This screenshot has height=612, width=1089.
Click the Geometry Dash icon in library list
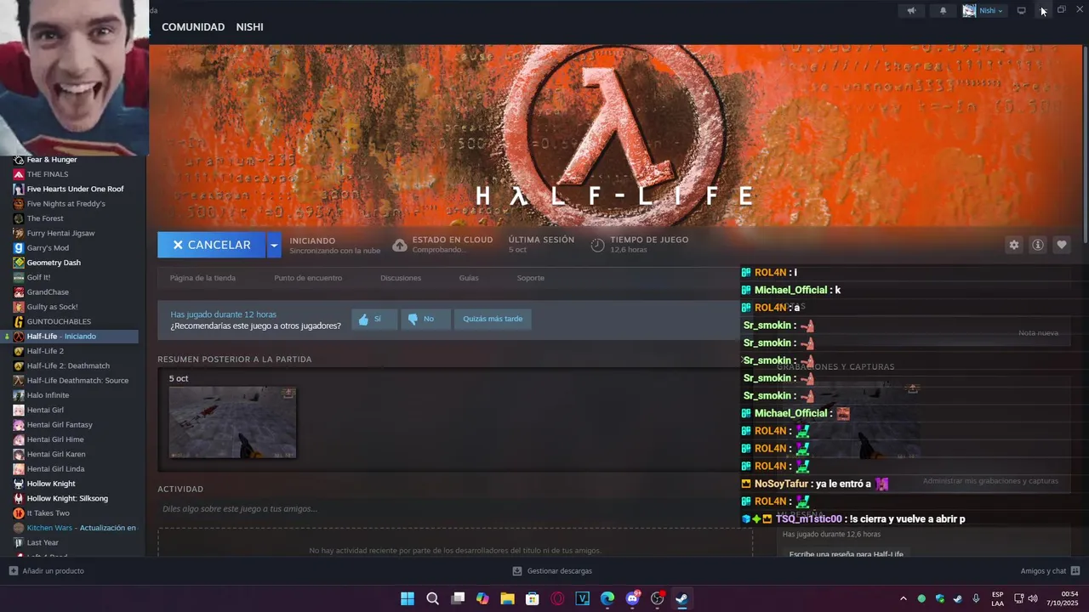tap(19, 263)
